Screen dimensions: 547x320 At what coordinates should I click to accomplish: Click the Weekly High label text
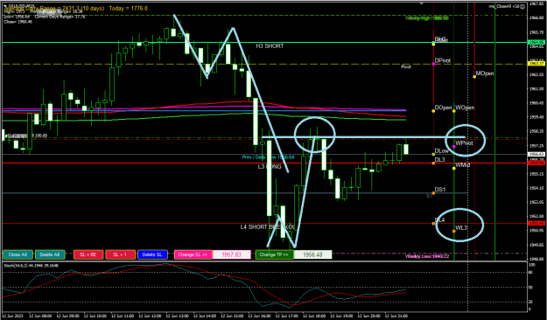click(426, 18)
